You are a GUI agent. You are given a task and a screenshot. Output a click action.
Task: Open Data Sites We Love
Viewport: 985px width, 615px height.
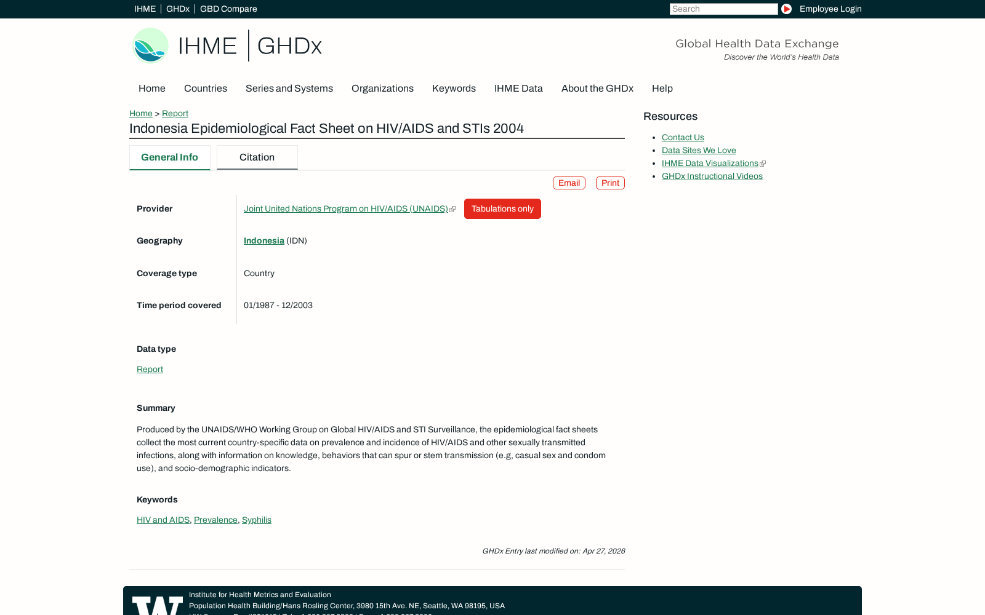click(x=699, y=150)
